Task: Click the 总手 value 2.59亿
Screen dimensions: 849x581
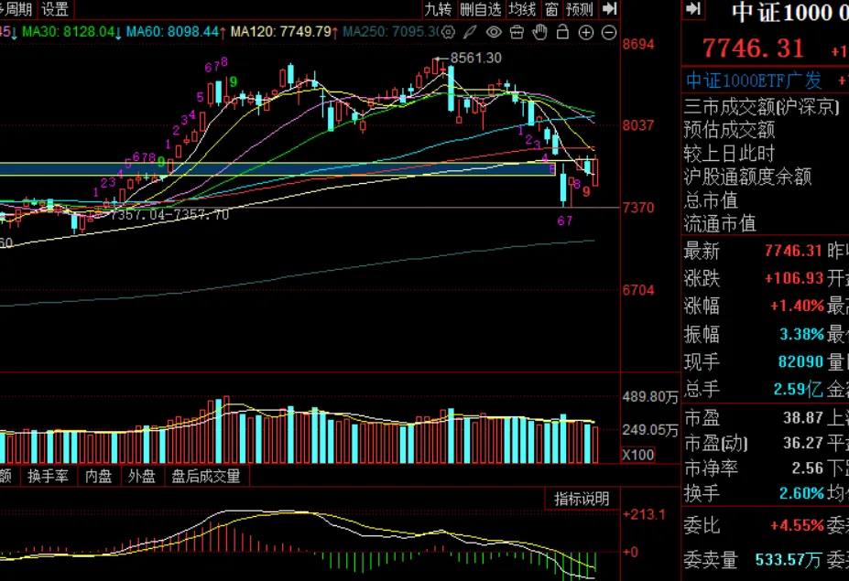Action: 798,389
